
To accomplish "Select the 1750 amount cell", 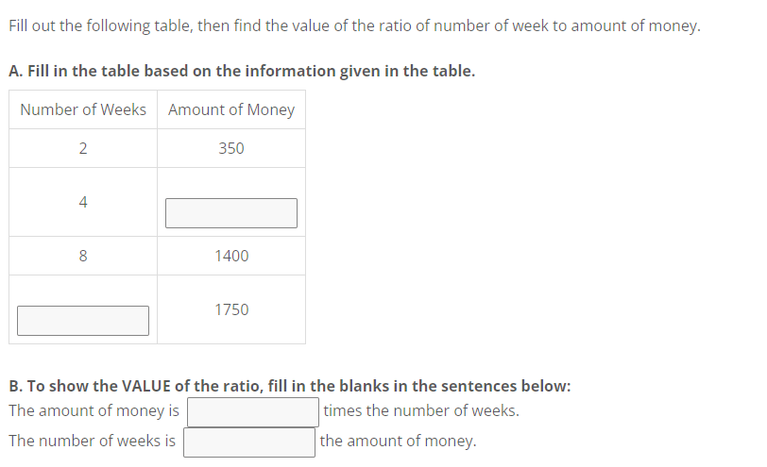I will tap(231, 309).
